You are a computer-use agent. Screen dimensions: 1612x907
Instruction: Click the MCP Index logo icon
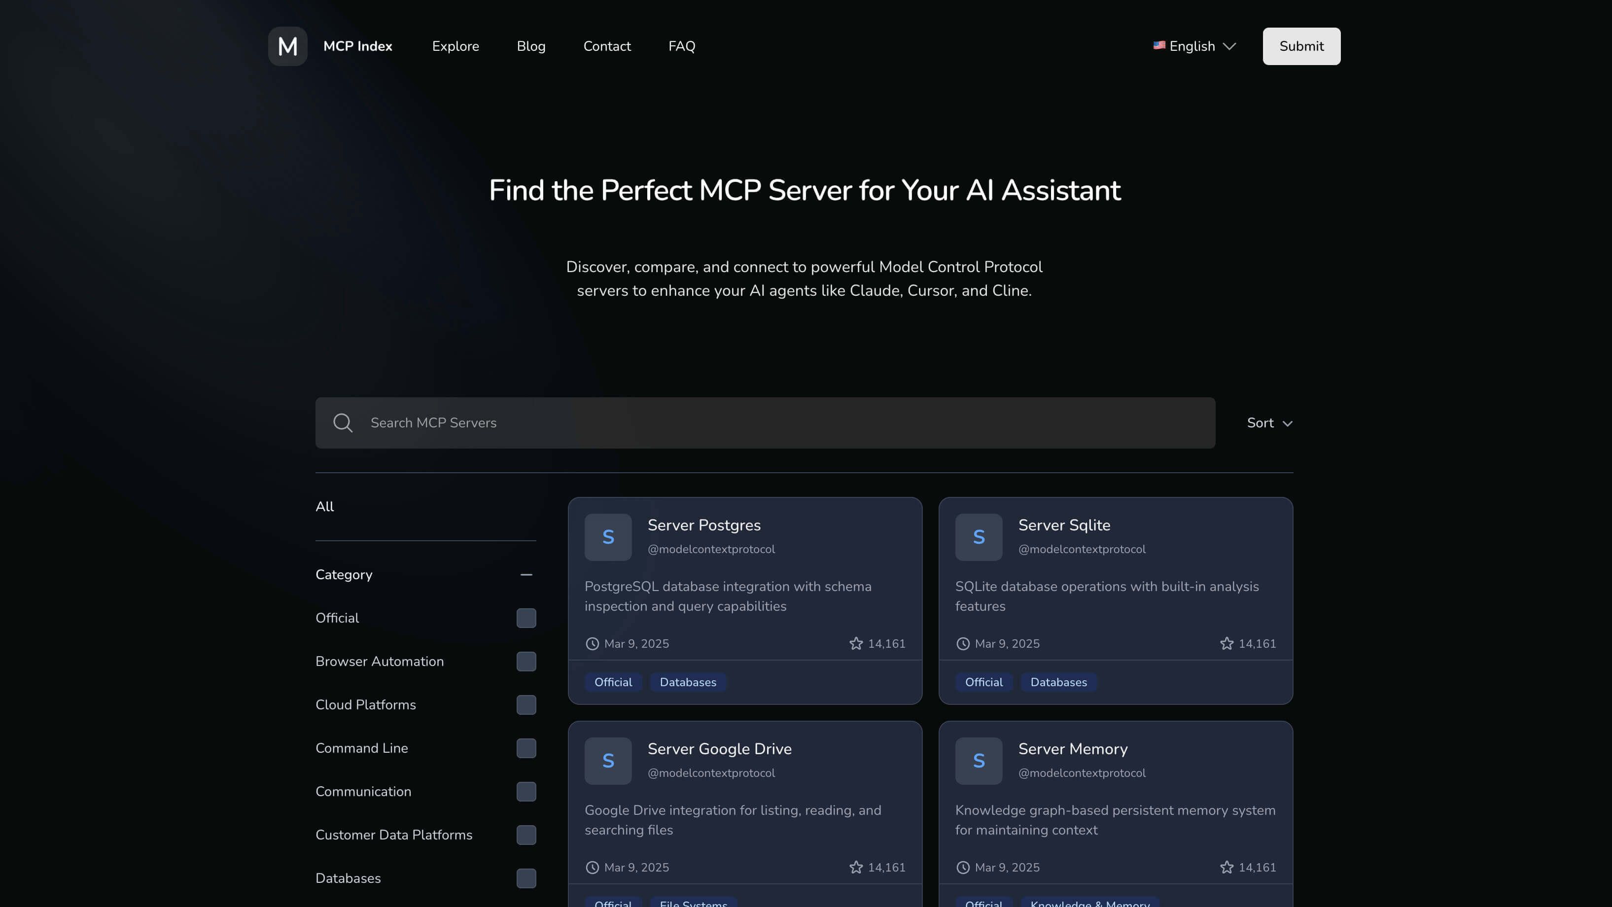[x=287, y=46]
